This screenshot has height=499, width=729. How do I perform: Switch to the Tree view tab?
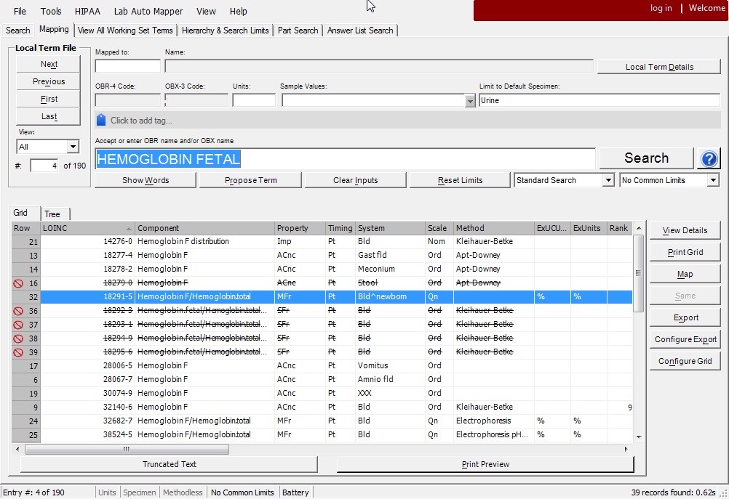point(52,214)
